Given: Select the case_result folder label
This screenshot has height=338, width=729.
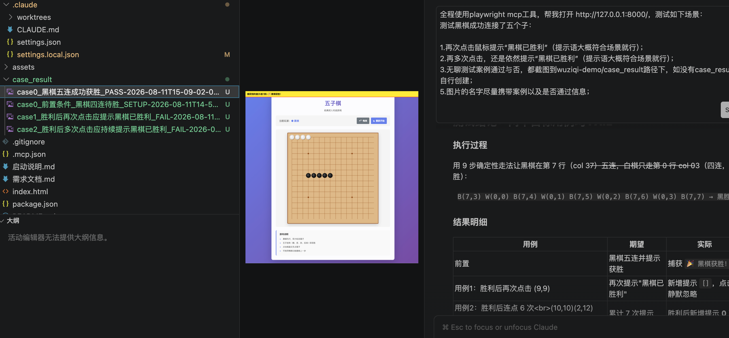Looking at the screenshot, I should point(32,80).
